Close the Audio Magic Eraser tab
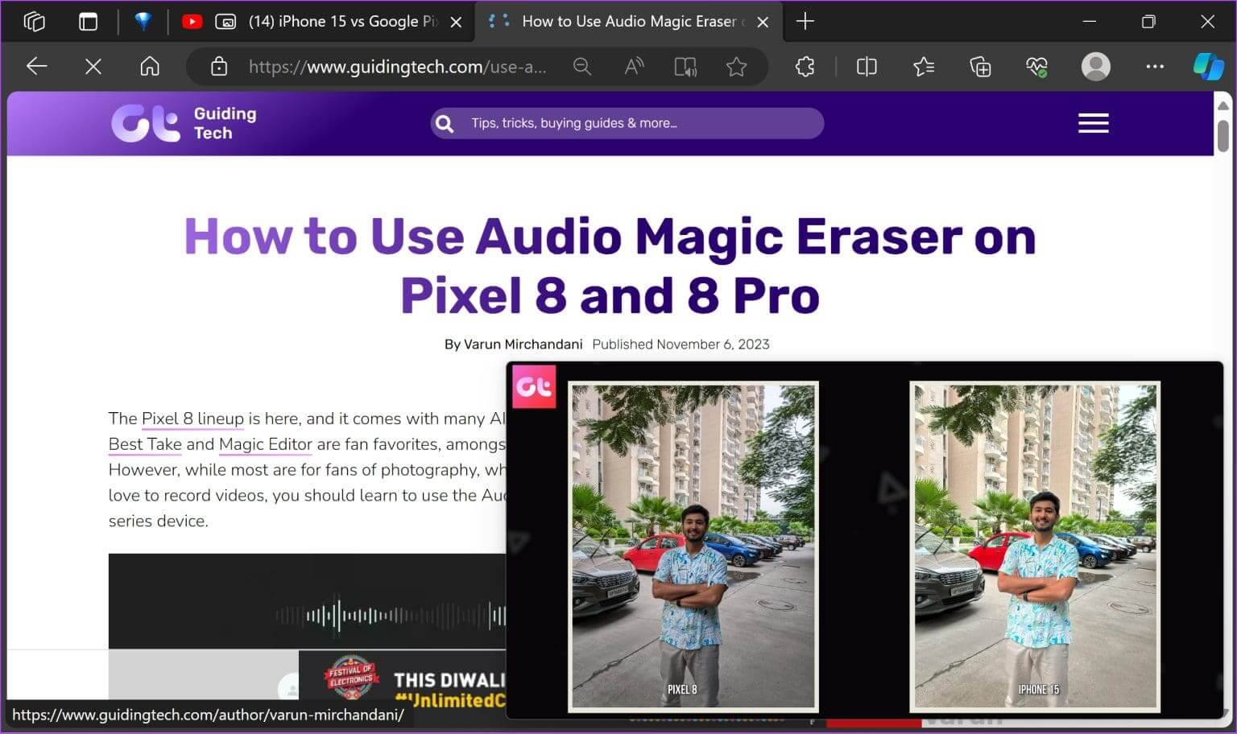The height and width of the screenshot is (734, 1237). pyautogui.click(x=763, y=22)
